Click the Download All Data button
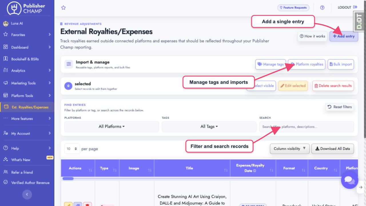The image size is (366, 206). (333, 148)
